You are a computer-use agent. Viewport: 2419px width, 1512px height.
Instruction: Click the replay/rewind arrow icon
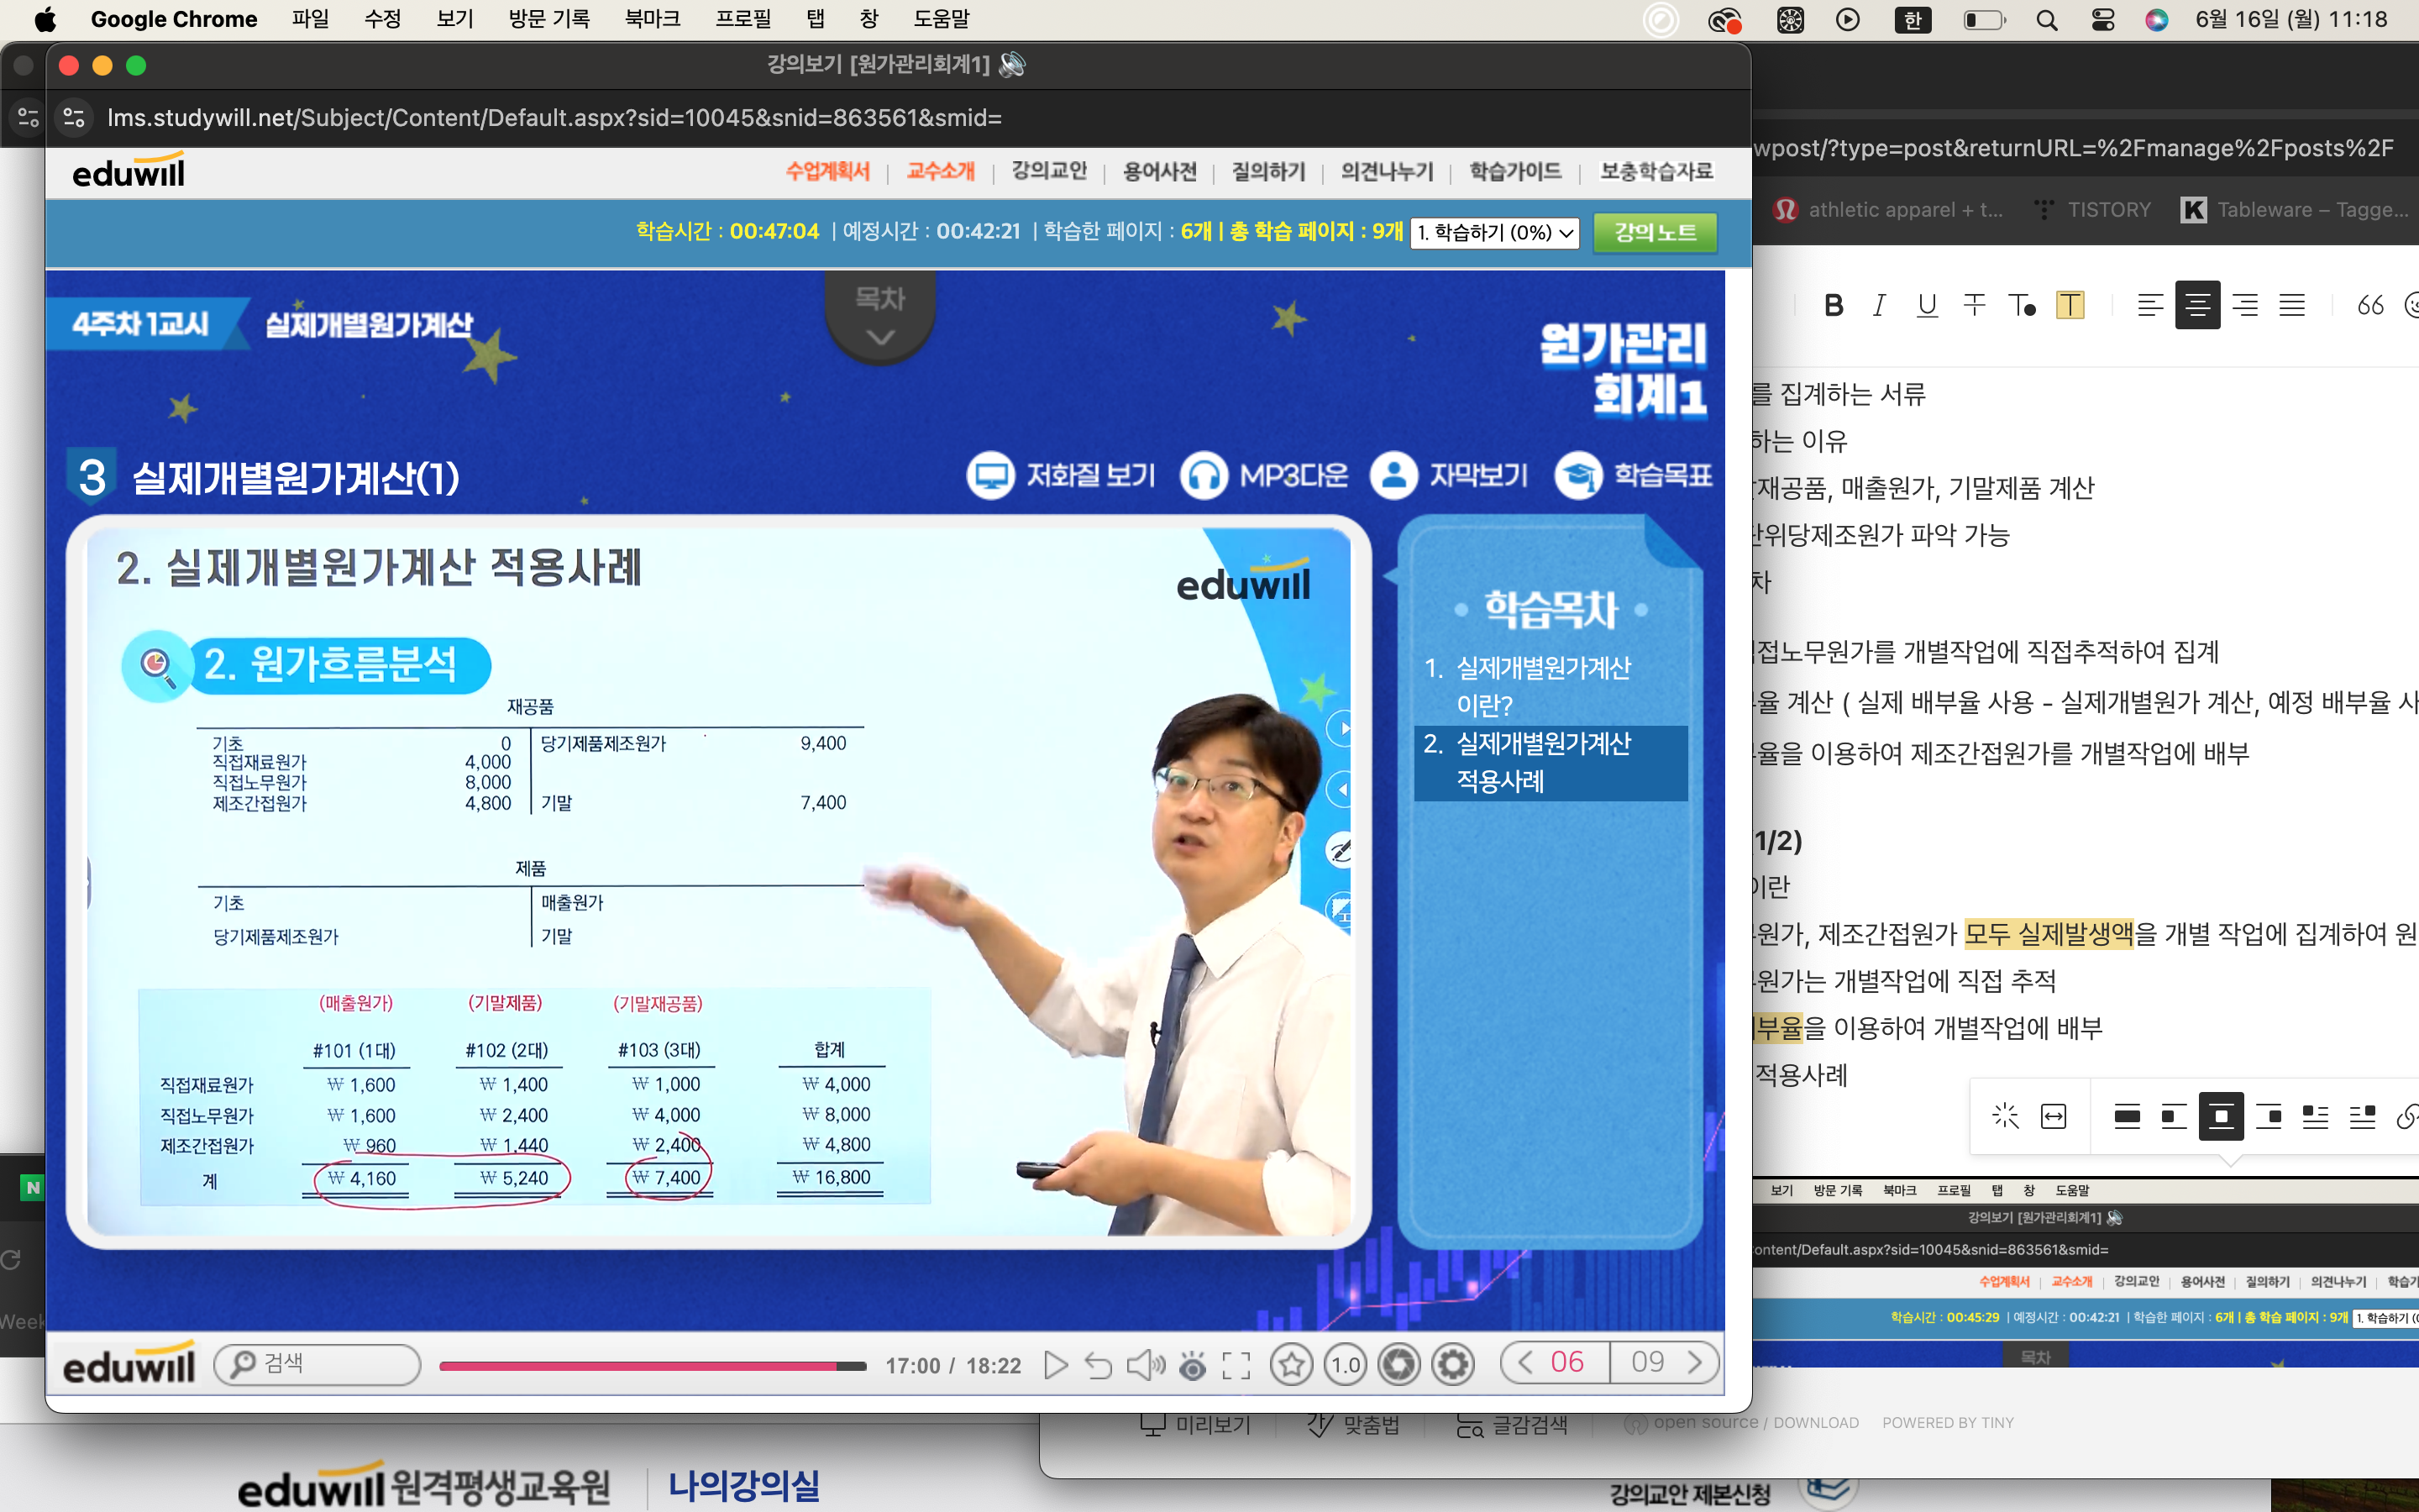click(1098, 1365)
